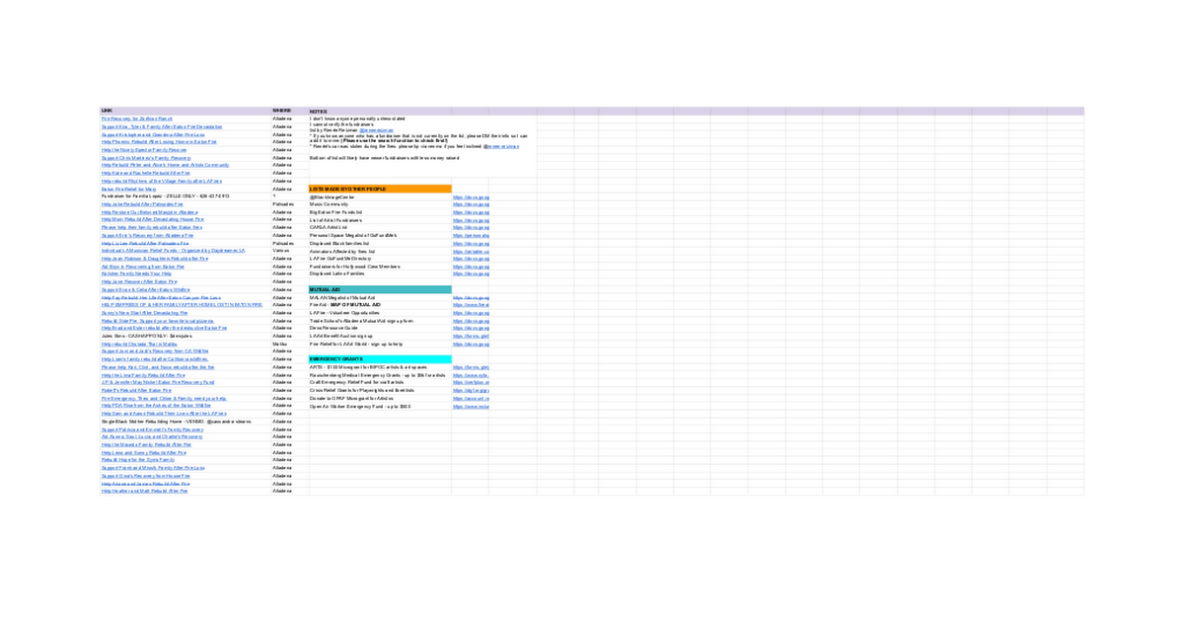Open the Open Air Shelter Emergency Fund URL
This screenshot has height=622, width=1184.
pyautogui.click(x=471, y=406)
